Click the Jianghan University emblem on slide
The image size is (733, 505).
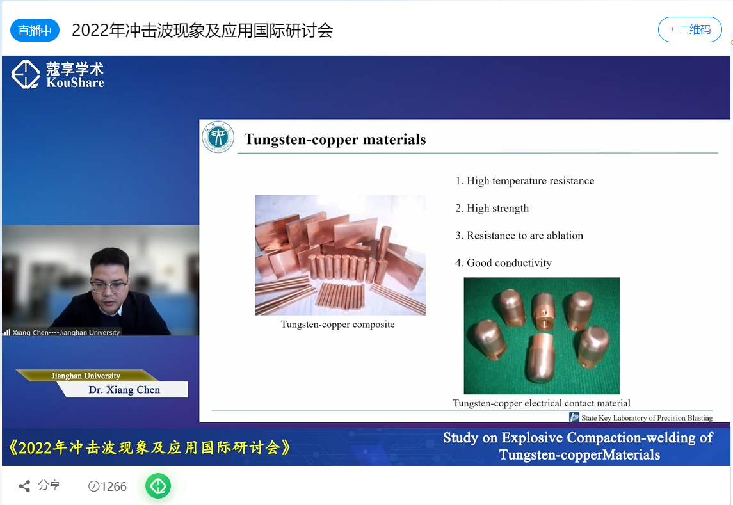pyautogui.click(x=218, y=137)
